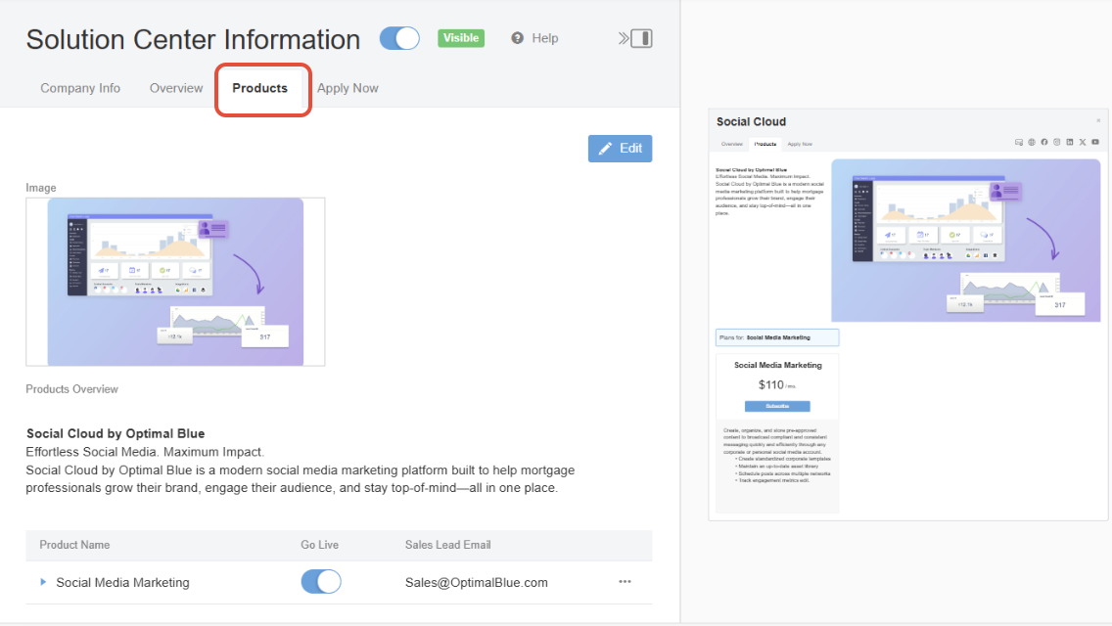Open Apply Now tab in Social Cloud preview

tap(800, 144)
